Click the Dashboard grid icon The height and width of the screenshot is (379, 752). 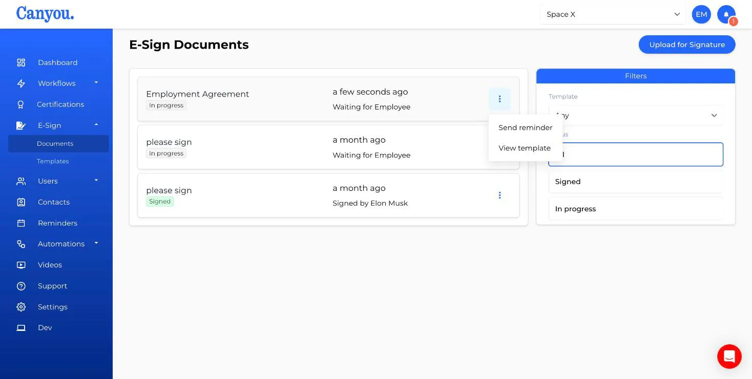coord(21,62)
